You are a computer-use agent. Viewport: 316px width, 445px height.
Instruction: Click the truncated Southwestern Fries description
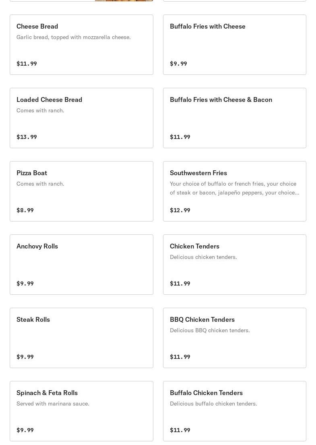pos(235,188)
